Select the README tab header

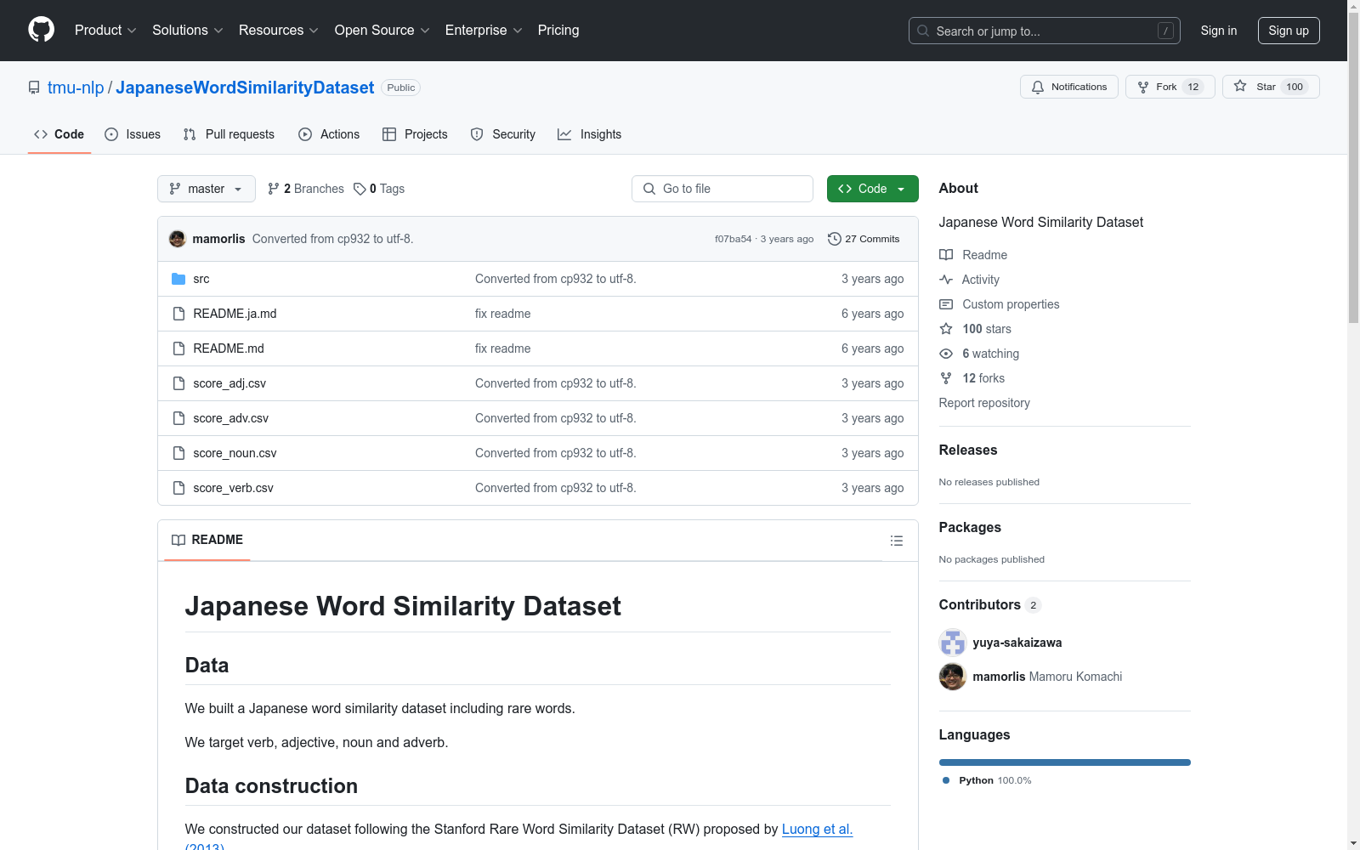point(207,540)
